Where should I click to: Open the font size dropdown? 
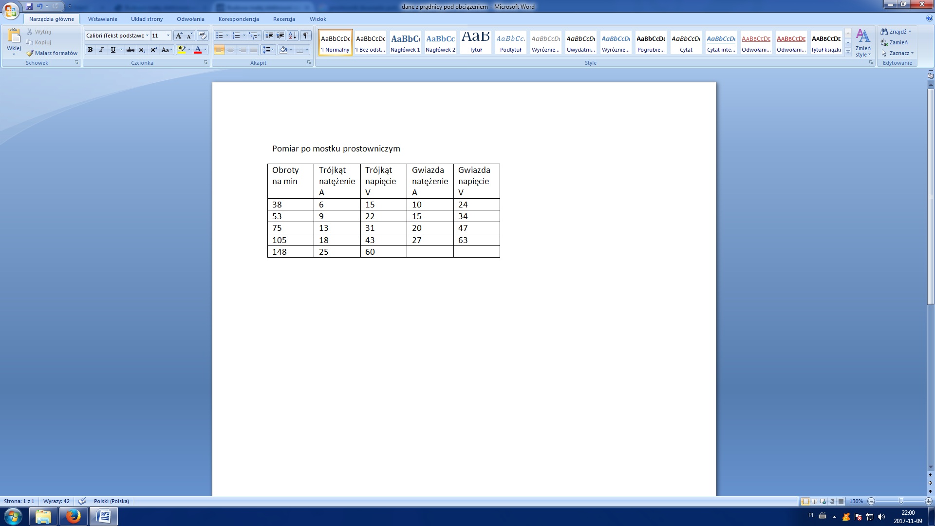pyautogui.click(x=168, y=36)
